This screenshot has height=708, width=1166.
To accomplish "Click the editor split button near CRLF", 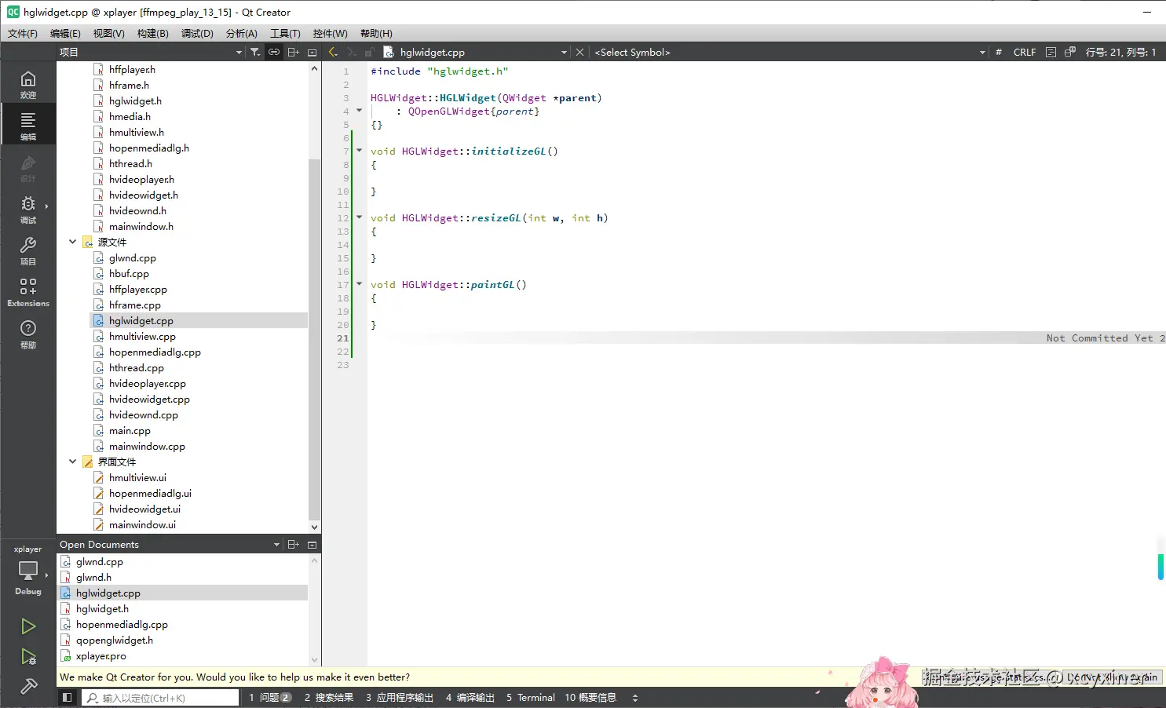I will 1051,52.
